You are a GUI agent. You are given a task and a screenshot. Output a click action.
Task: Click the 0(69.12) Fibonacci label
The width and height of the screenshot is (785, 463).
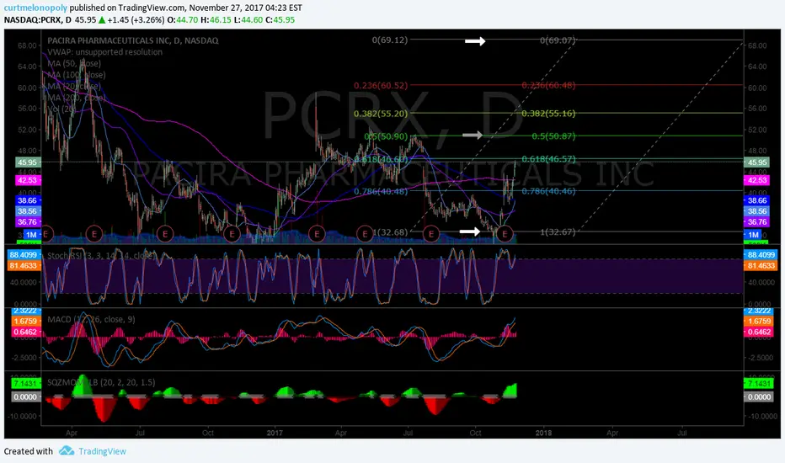pyautogui.click(x=389, y=40)
